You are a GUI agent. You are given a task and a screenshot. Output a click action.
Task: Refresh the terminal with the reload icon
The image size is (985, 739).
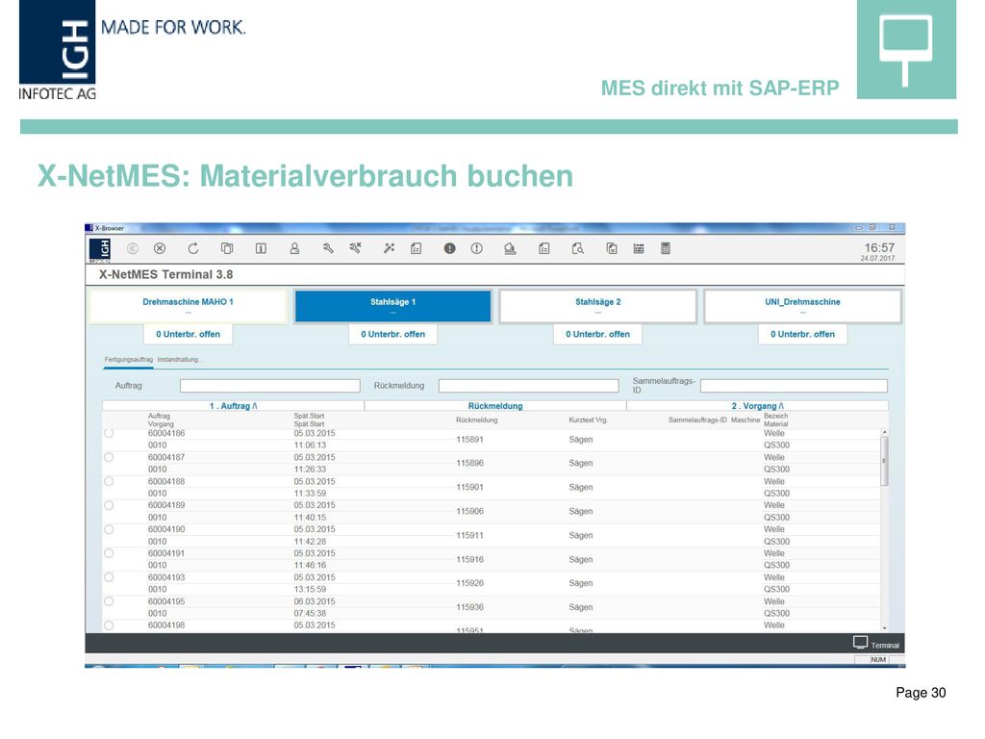[x=193, y=249]
